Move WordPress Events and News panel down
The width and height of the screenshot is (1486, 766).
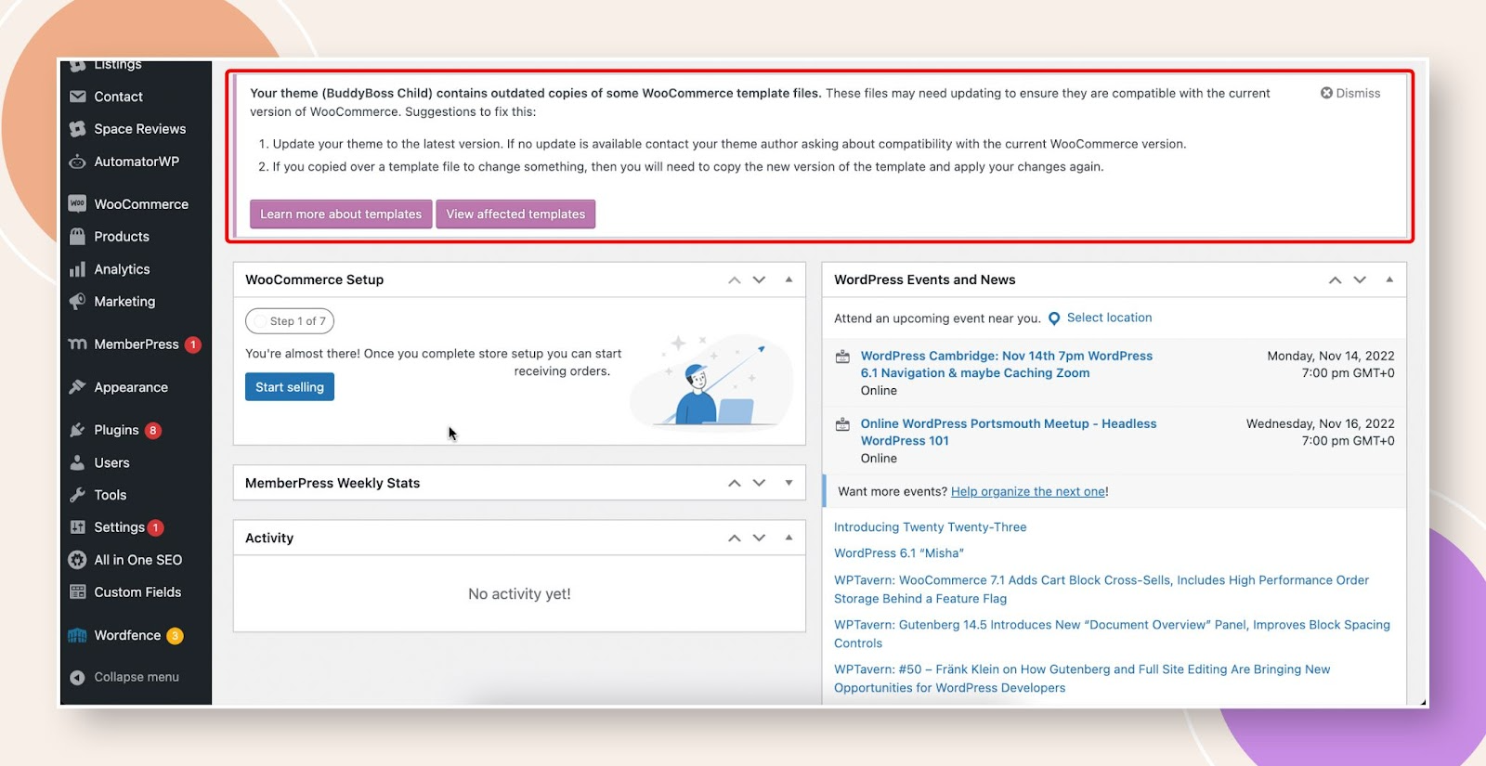tap(1360, 279)
